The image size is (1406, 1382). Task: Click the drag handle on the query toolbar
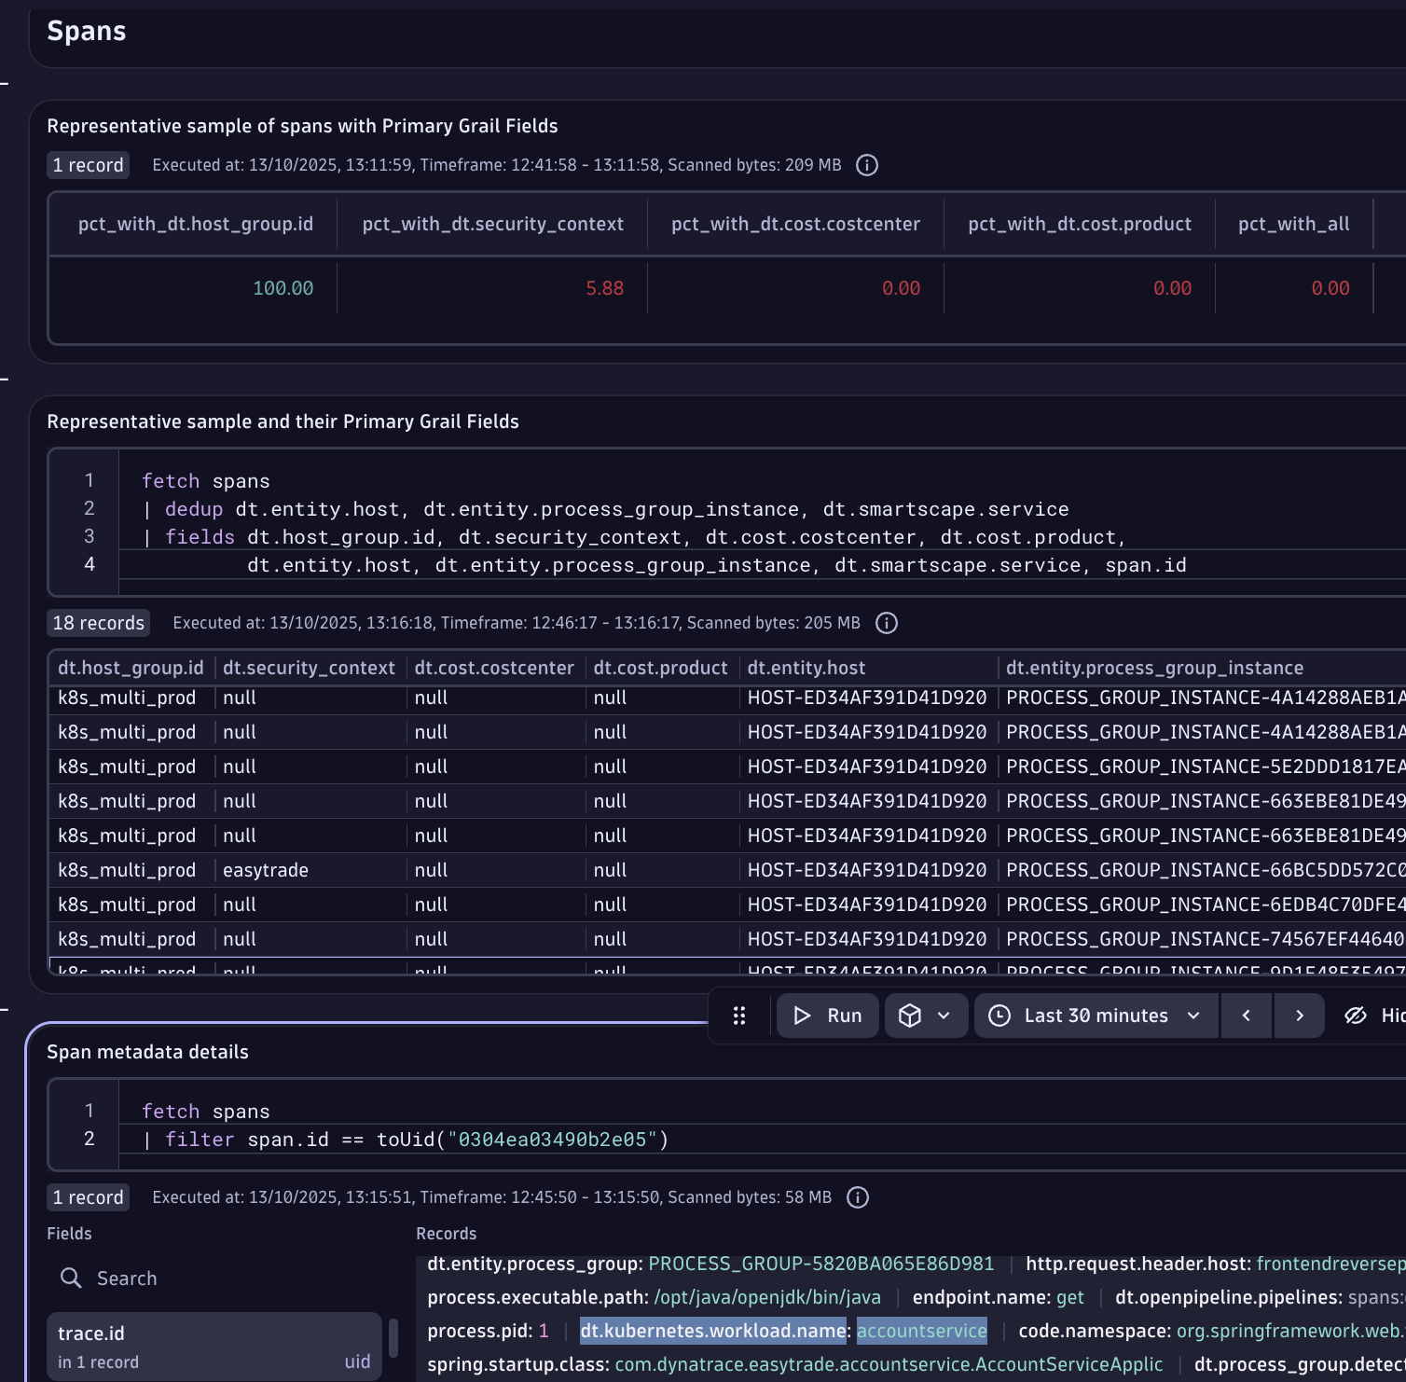[739, 1016]
